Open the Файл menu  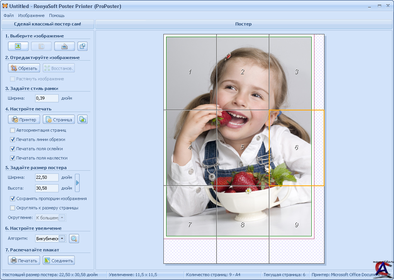click(8, 15)
